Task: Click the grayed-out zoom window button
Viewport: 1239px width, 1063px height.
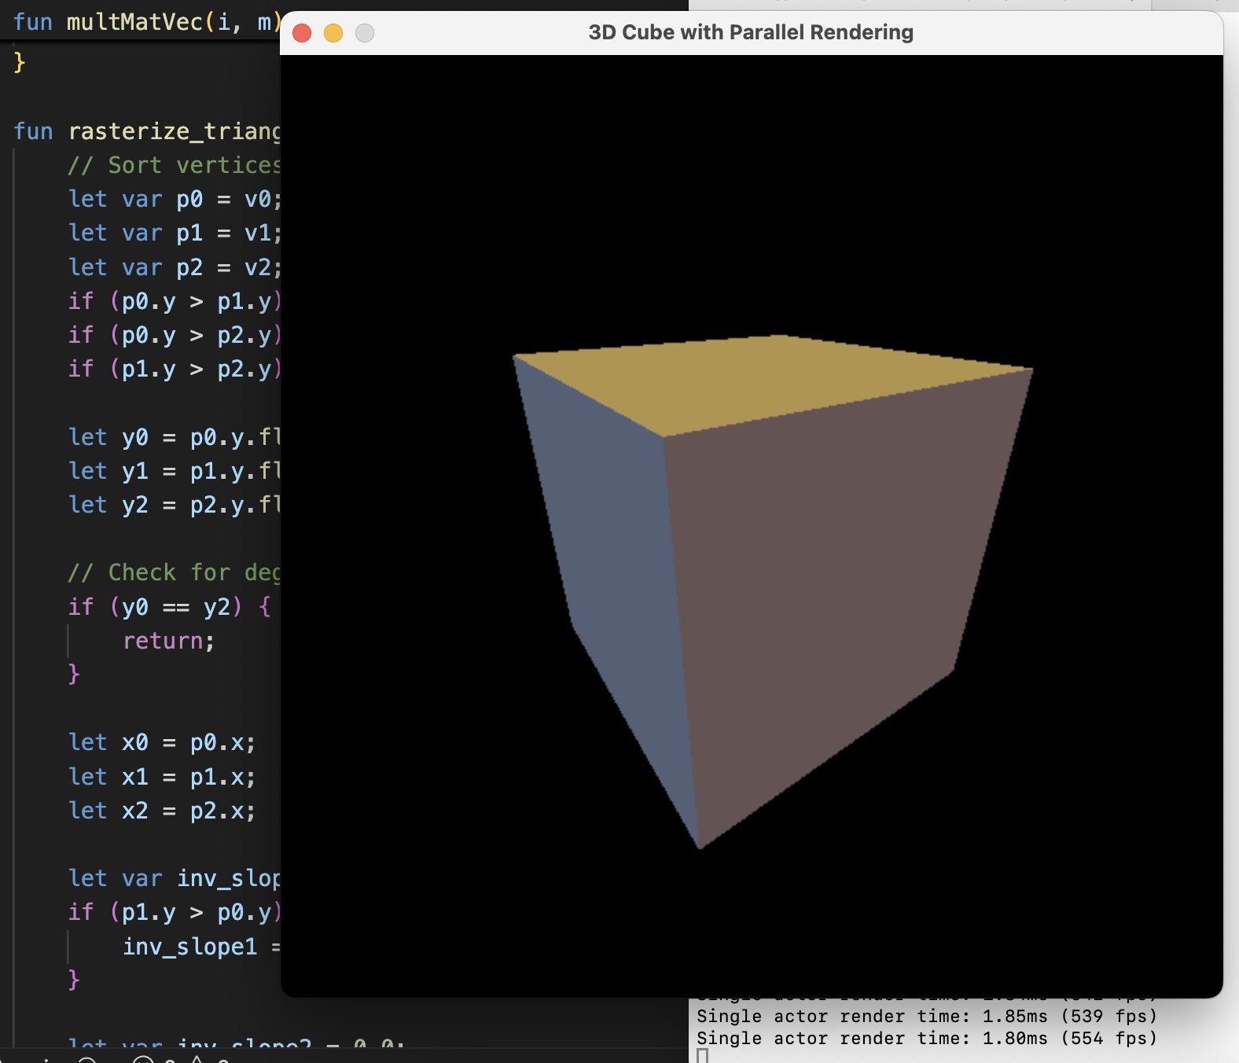Action: tap(365, 33)
